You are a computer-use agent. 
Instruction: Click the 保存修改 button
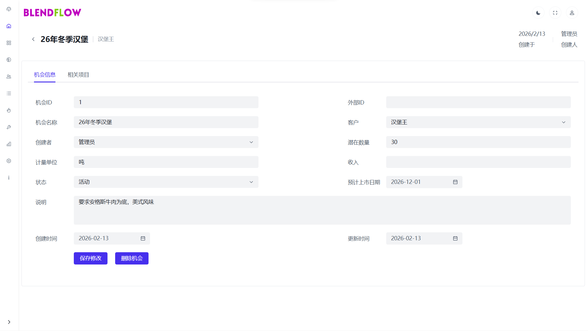(90, 258)
